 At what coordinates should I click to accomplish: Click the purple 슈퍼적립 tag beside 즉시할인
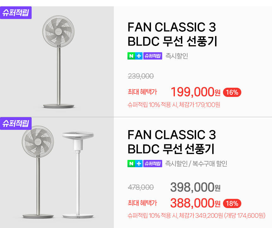(152, 56)
